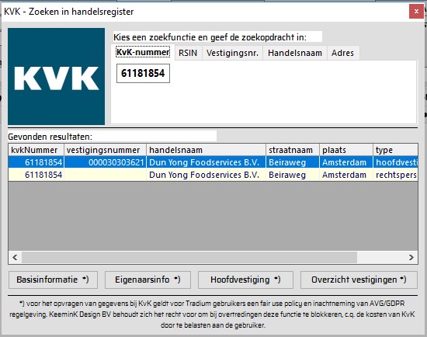Sort results by kvkNummer column header

coord(36,150)
